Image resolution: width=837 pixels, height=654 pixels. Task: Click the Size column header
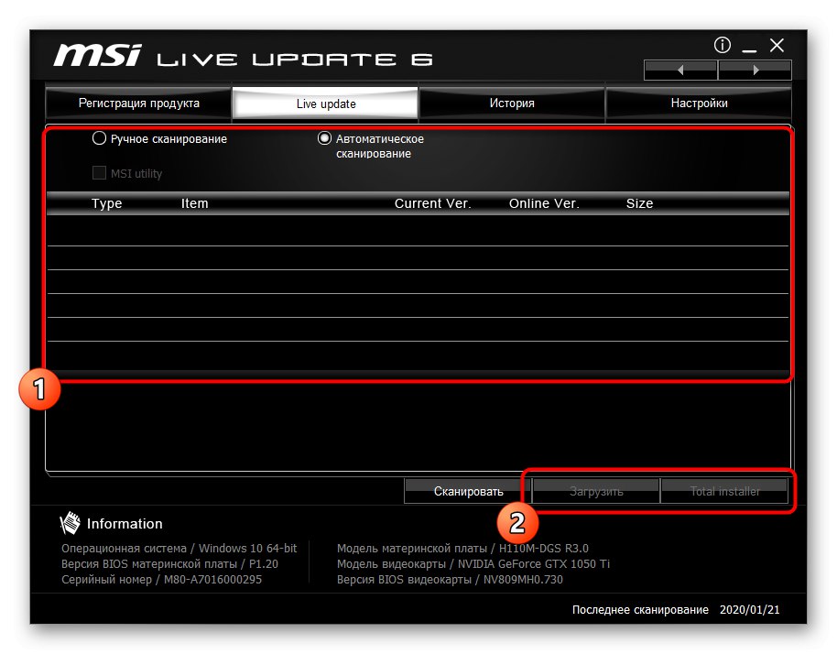(639, 203)
